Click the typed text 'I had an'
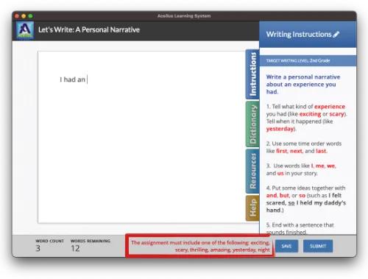368x279 pixels. tap(72, 80)
